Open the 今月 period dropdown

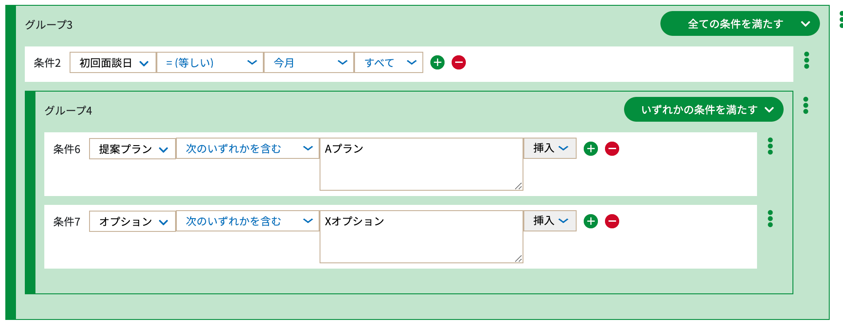[x=309, y=62]
